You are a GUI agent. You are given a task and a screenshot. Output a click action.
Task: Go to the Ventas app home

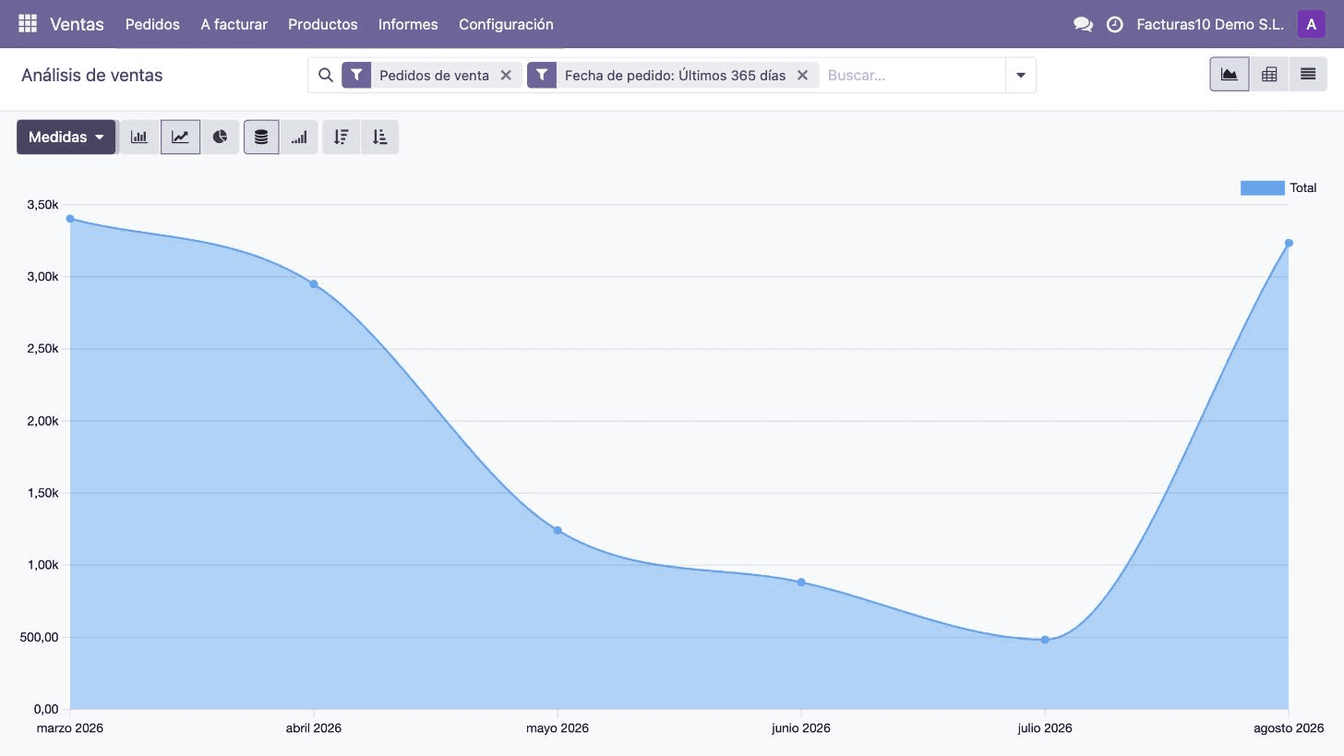(x=77, y=25)
